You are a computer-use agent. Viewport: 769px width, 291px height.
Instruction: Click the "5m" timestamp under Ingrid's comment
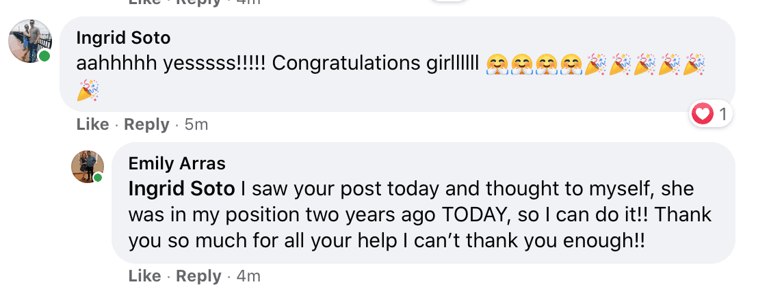[x=196, y=124]
